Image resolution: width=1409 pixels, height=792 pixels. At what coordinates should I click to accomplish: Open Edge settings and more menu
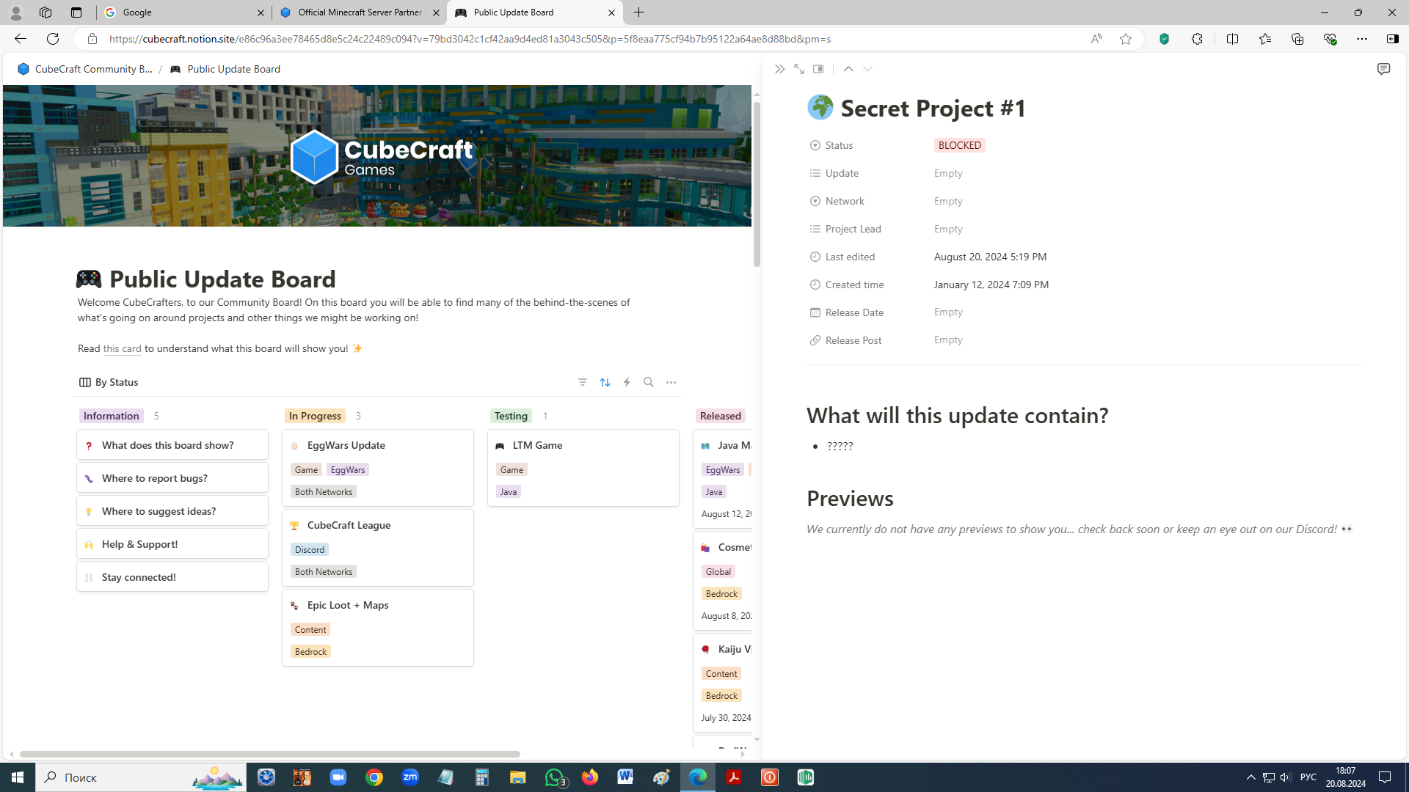(x=1362, y=39)
